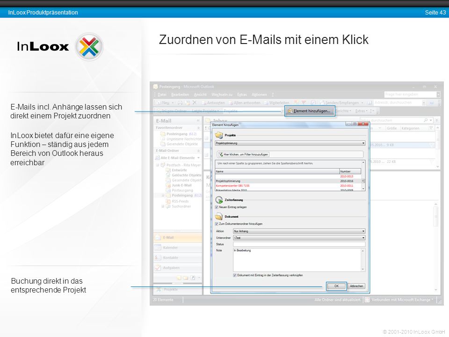Click the Exchange connection icon in status bar
The height and width of the screenshot is (337, 449).
367,300
